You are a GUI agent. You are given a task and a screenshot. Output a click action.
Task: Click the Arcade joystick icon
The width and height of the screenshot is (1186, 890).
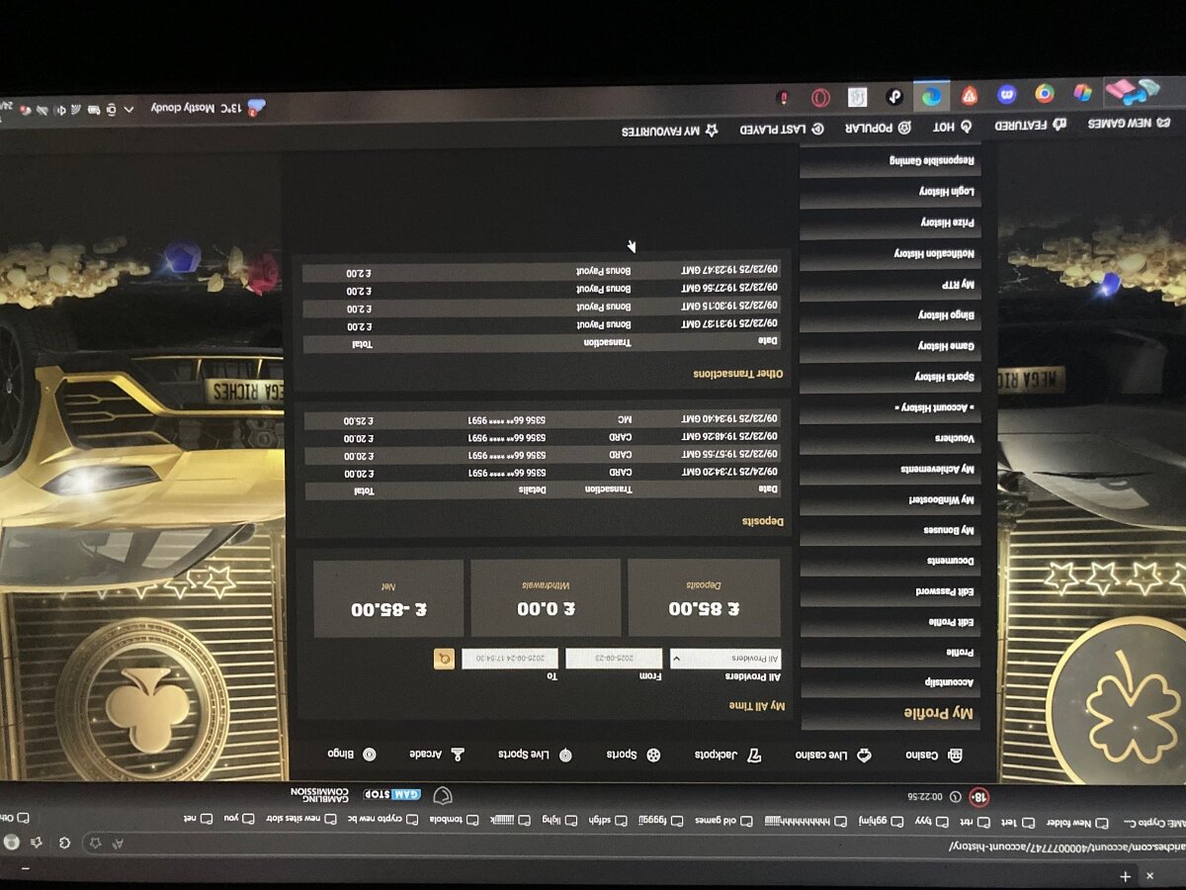(x=457, y=756)
